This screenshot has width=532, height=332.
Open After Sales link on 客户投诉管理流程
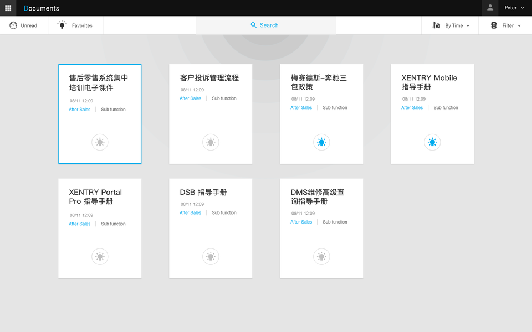(190, 98)
